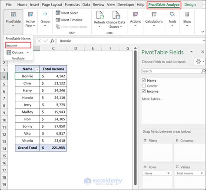This screenshot has height=190, width=206.
Task: Open the Tools ribbon group
Action: point(172,19)
